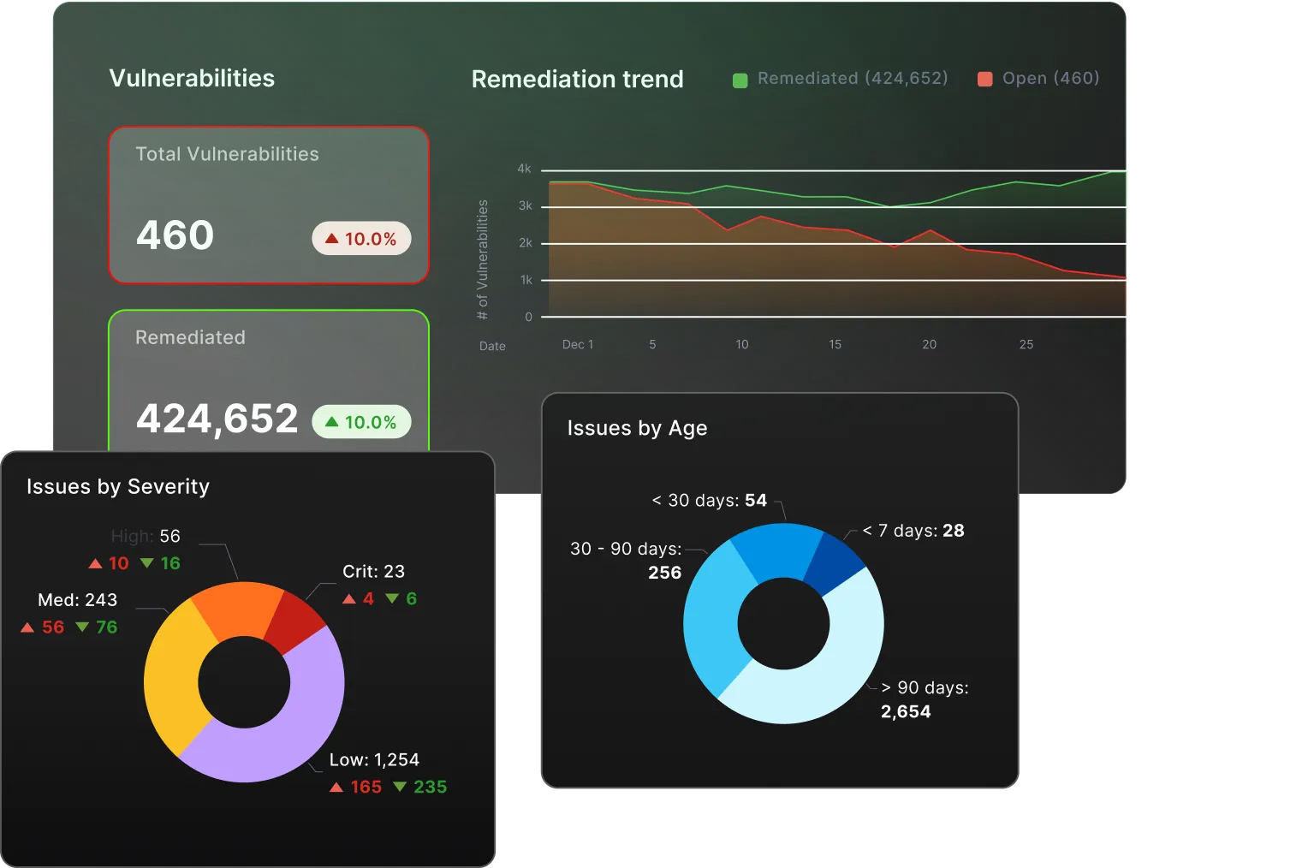Click the green down-arrow next to 235

(401, 786)
